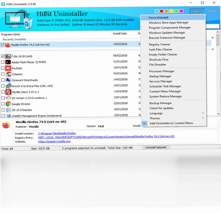Open System Restore Manager

pyautogui.click(x=165, y=96)
